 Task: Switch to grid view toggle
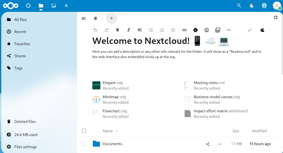(x=276, y=17)
